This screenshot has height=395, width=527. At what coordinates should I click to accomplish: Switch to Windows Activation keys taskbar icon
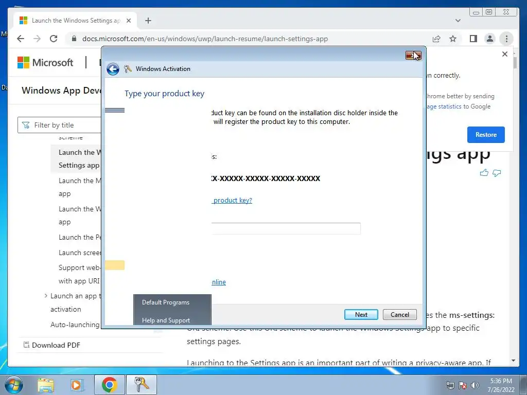click(142, 385)
